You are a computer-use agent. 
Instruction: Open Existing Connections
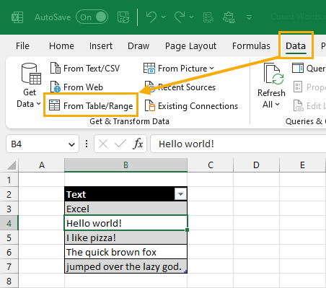click(191, 105)
